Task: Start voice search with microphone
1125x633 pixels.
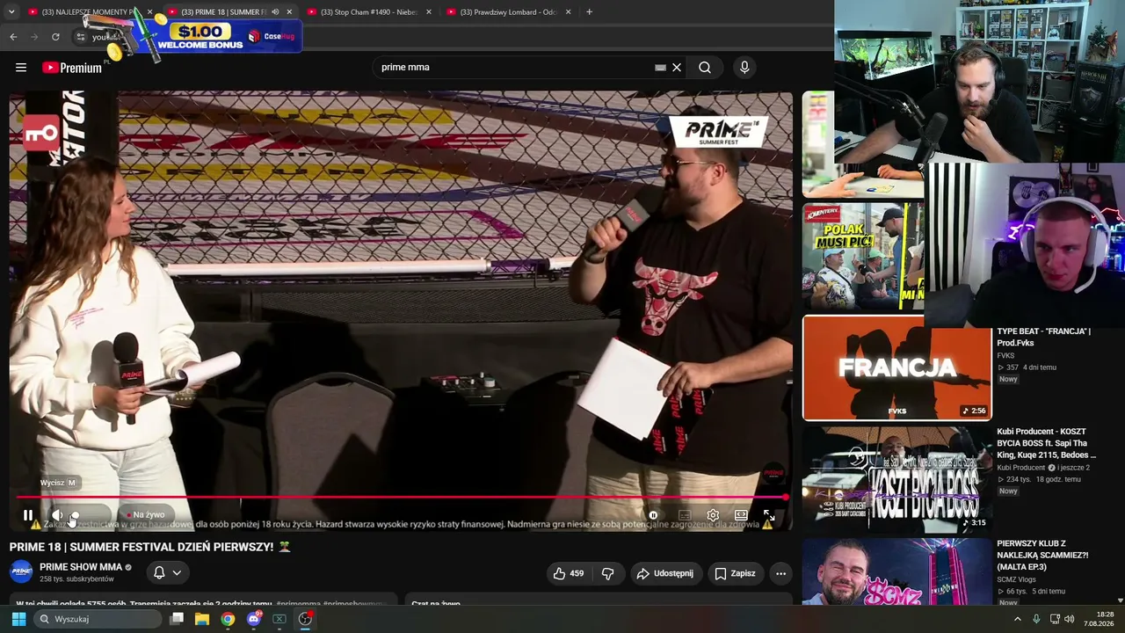Action: point(744,68)
